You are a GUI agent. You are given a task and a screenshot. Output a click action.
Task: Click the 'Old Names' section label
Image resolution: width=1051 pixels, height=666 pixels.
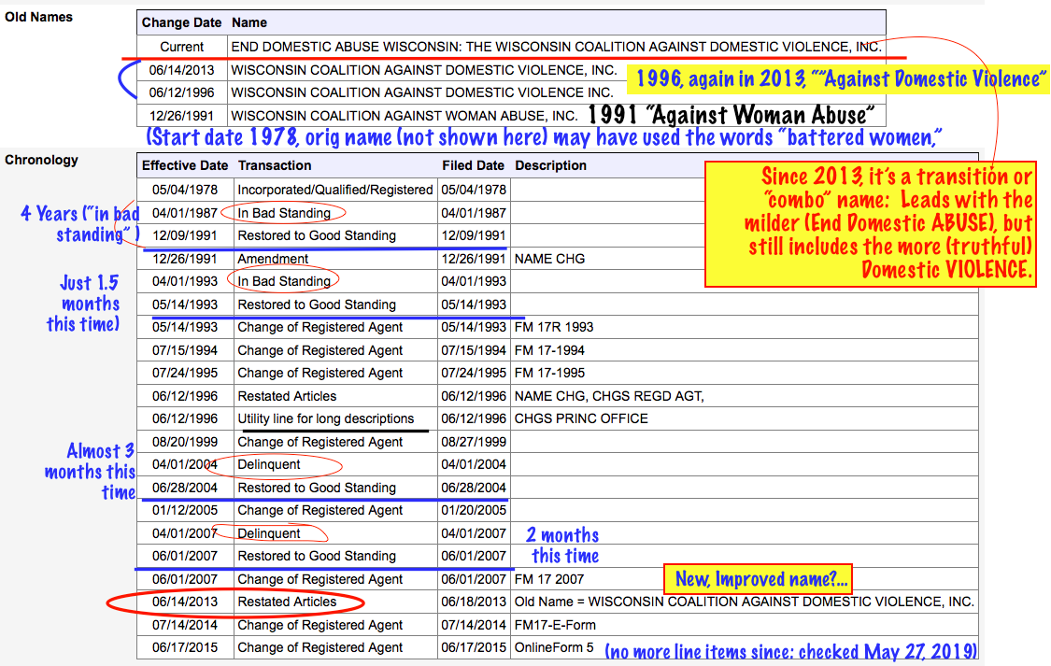(39, 17)
